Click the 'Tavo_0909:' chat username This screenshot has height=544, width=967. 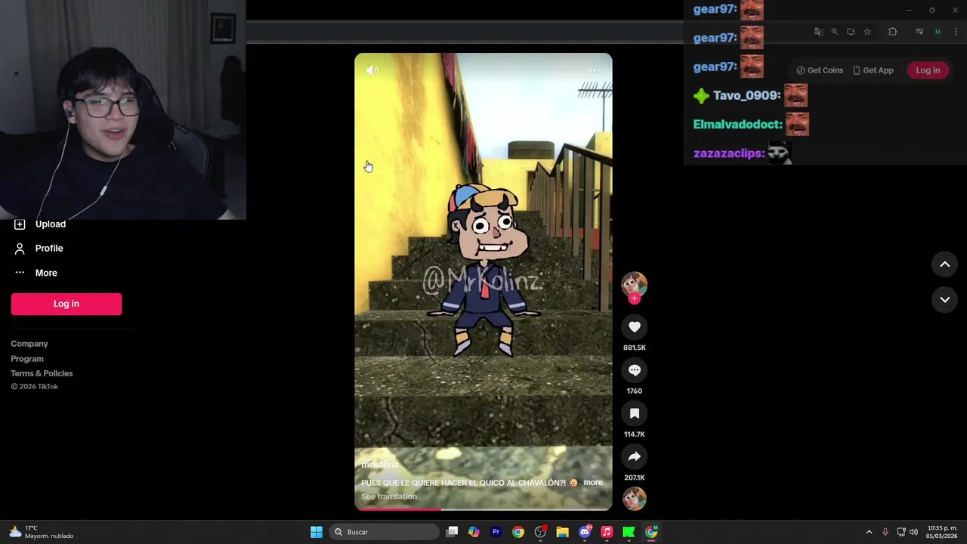[747, 95]
